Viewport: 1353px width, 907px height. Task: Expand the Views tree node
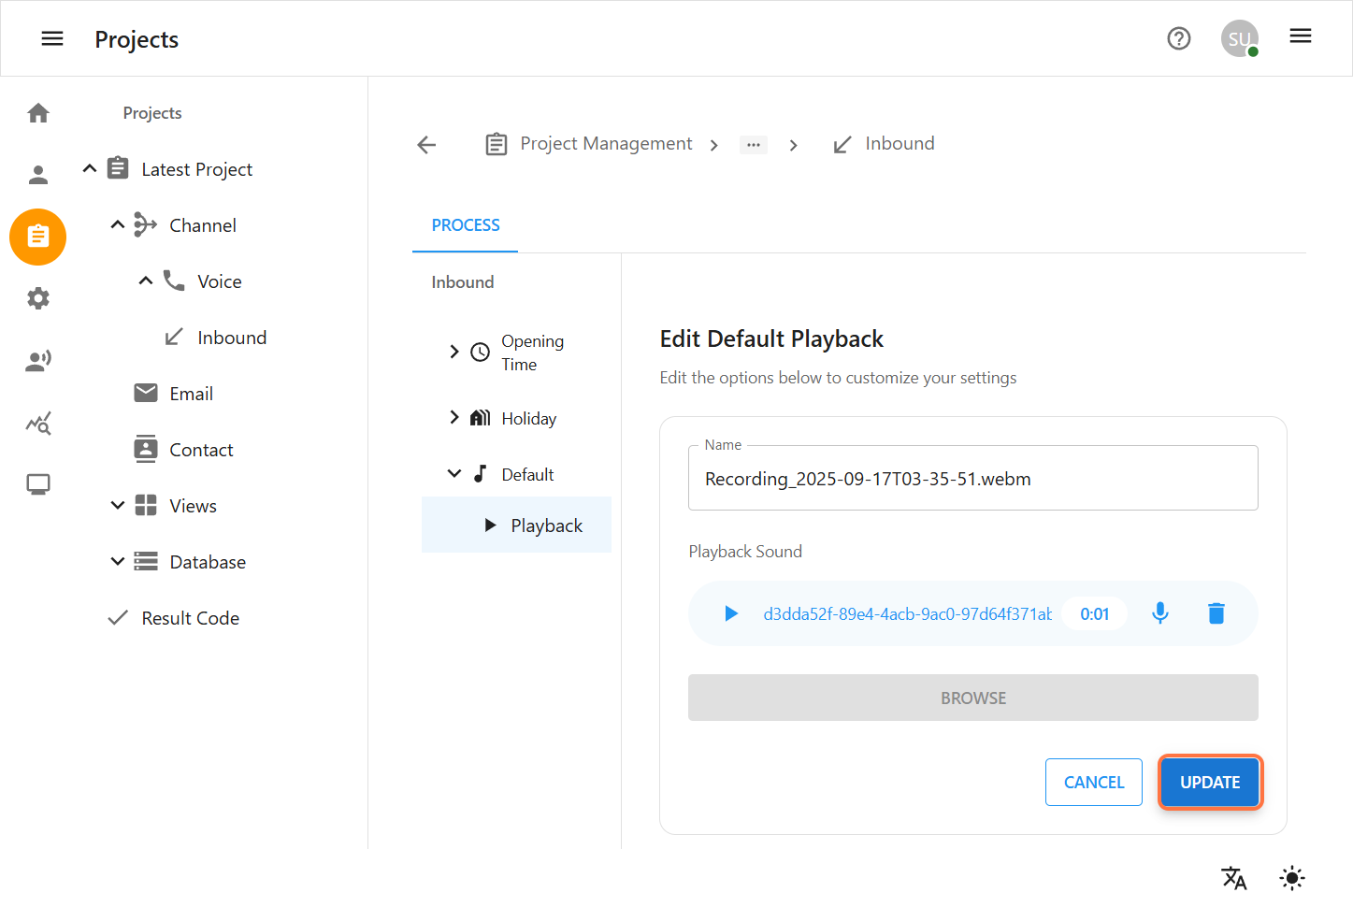(x=118, y=505)
